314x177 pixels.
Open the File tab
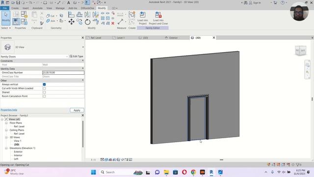(4, 8)
